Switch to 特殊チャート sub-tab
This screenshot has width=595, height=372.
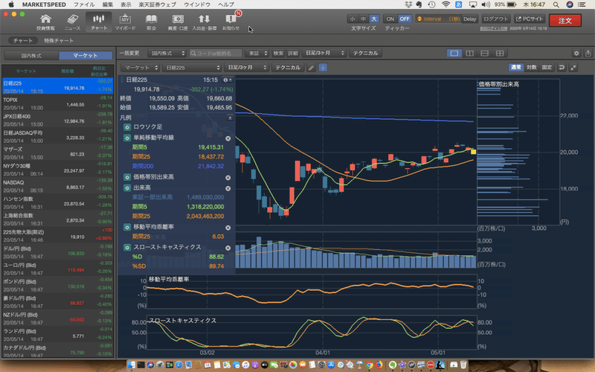tap(59, 41)
